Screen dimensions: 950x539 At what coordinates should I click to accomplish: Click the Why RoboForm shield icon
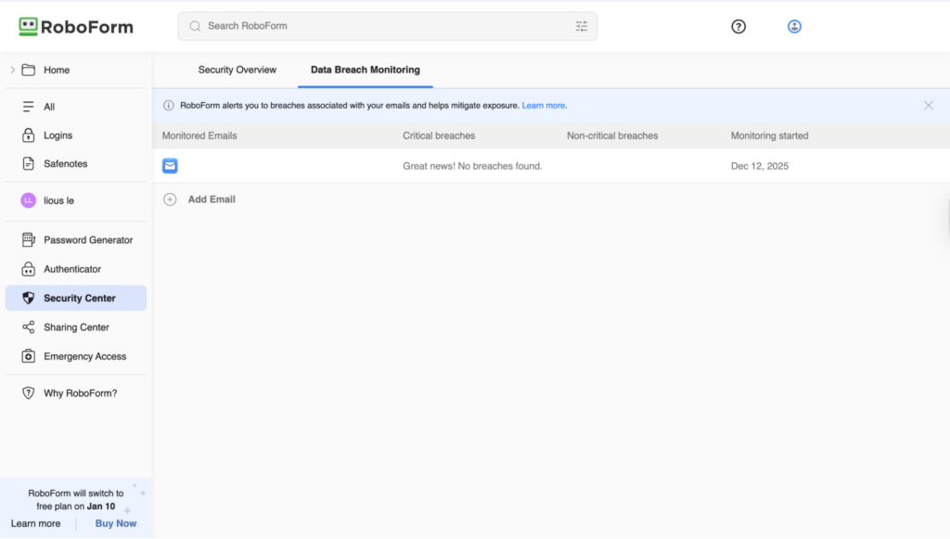pos(29,393)
